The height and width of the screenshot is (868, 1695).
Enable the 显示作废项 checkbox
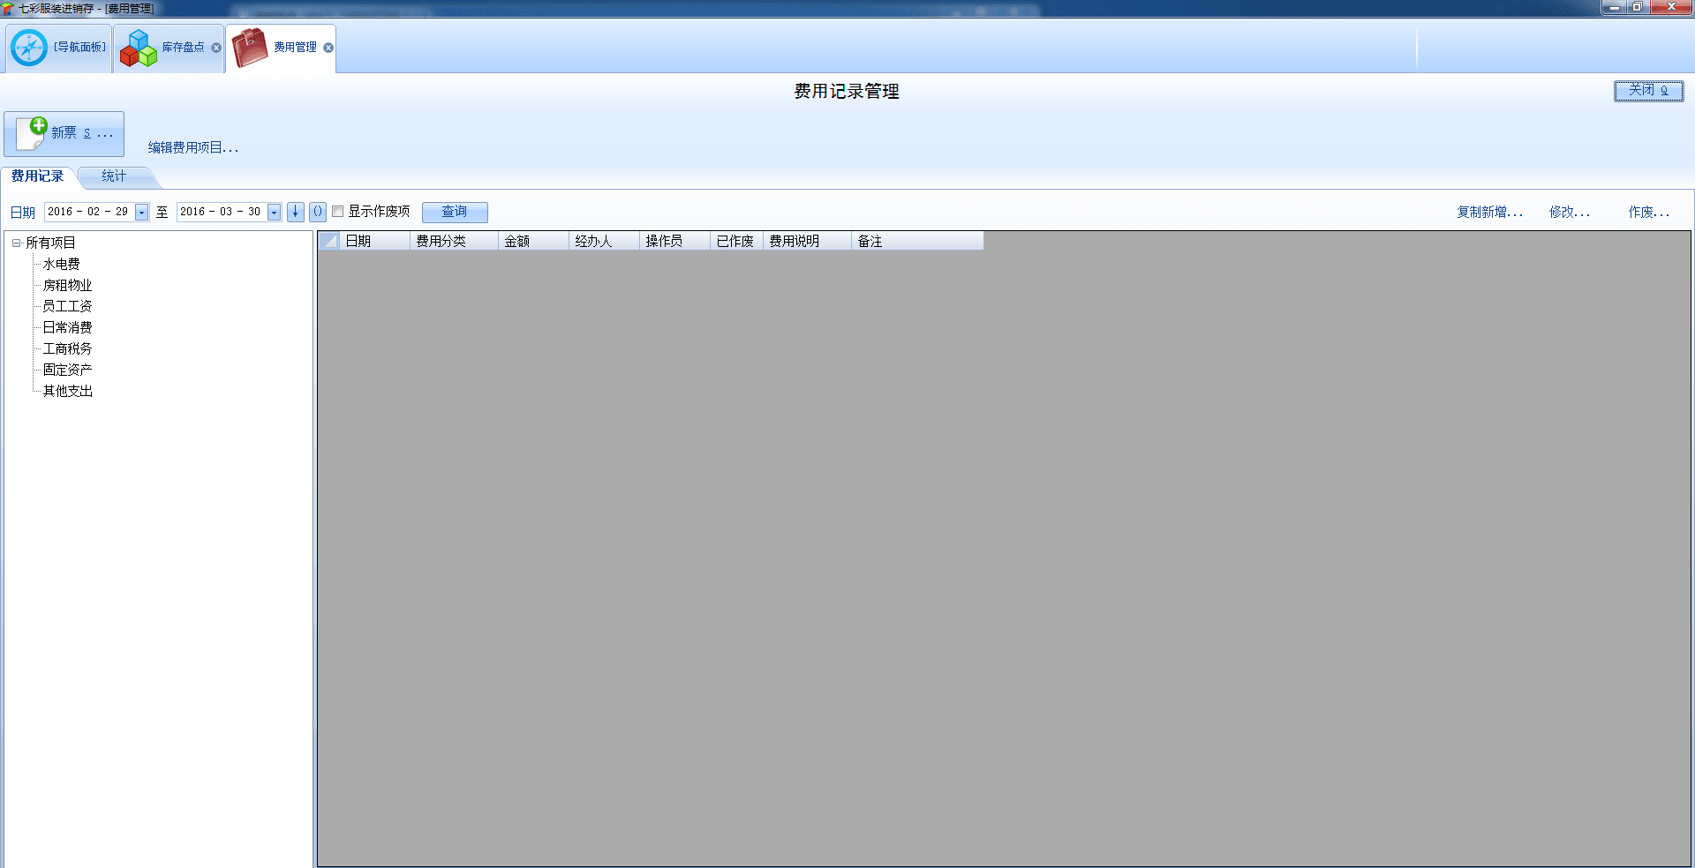point(337,212)
